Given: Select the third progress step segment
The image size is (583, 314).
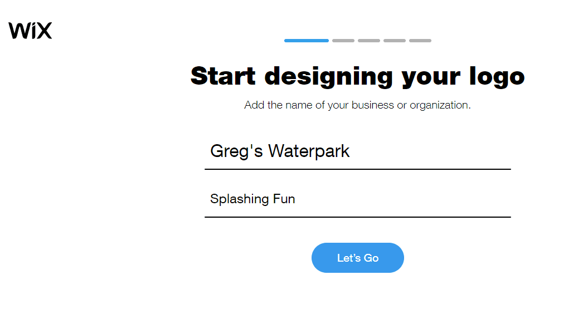Looking at the screenshot, I should tap(369, 41).
